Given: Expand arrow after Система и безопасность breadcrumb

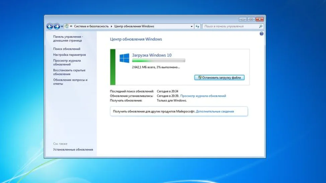Looking at the screenshot, I should click(x=111, y=26).
